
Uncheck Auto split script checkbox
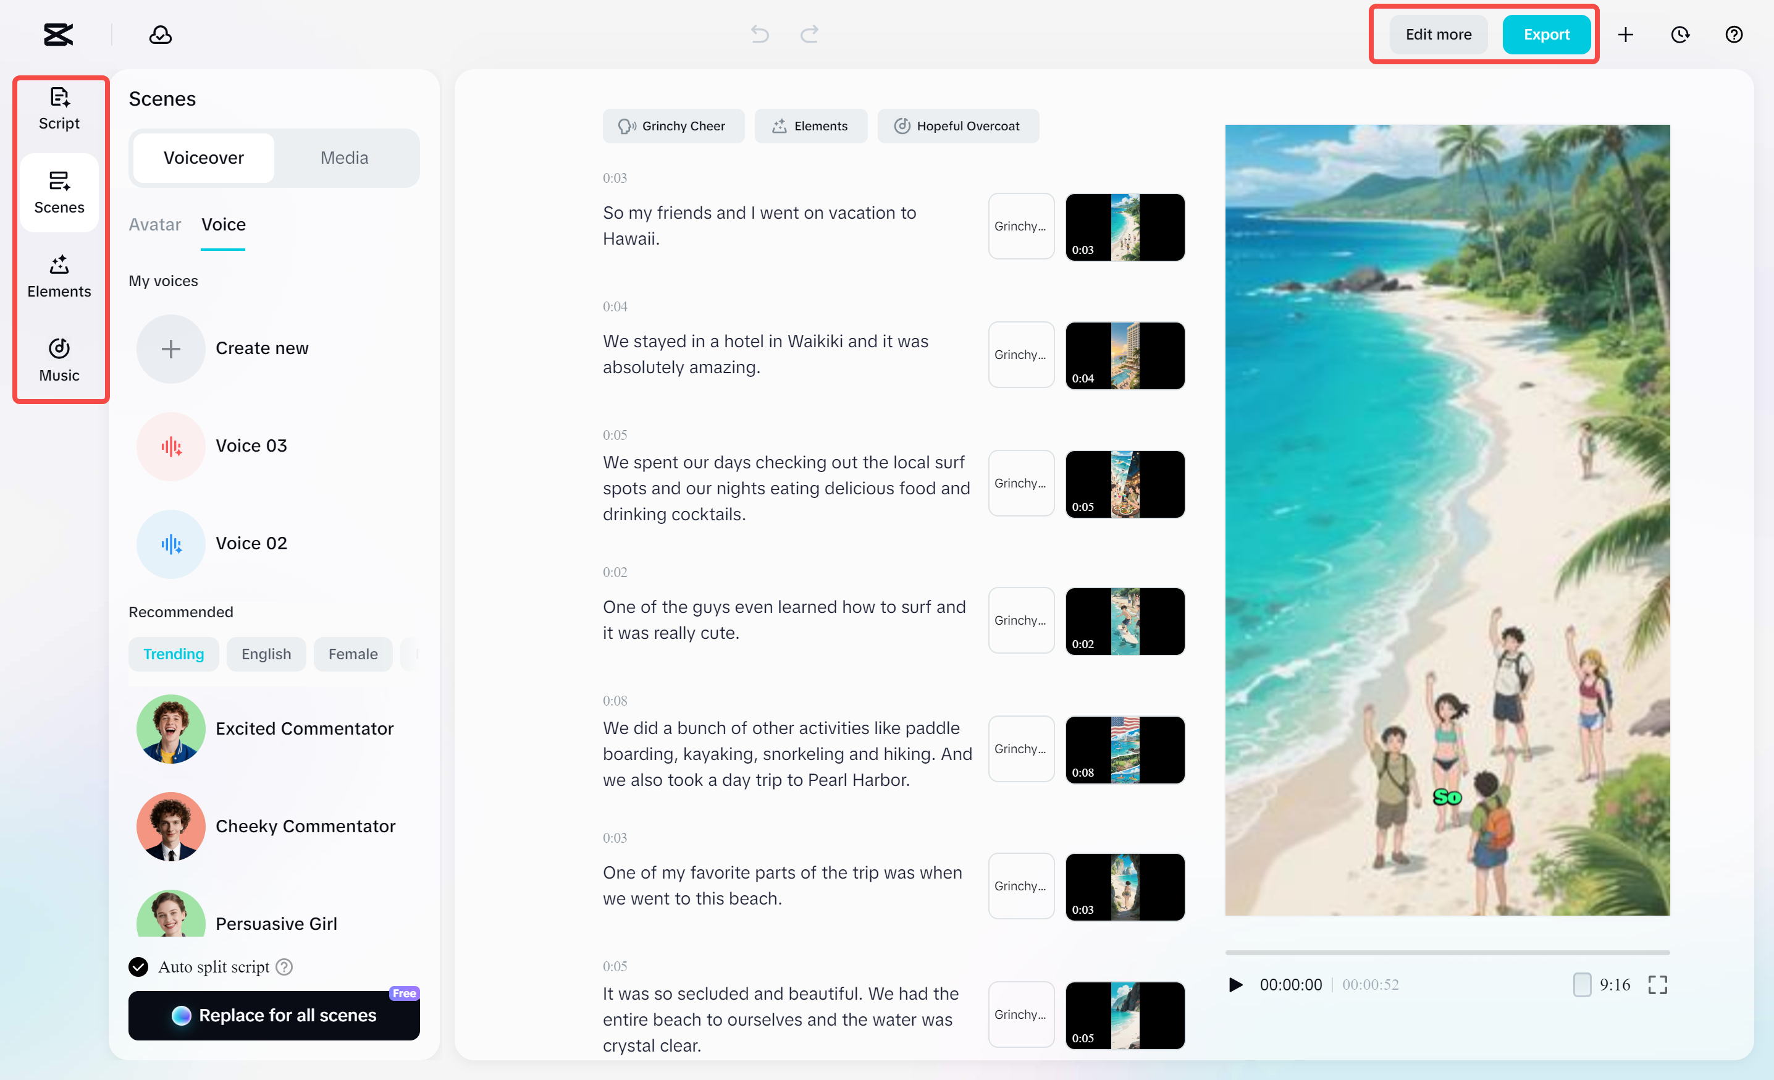(138, 966)
